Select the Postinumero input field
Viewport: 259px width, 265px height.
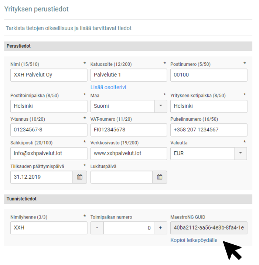pyautogui.click(x=209, y=75)
